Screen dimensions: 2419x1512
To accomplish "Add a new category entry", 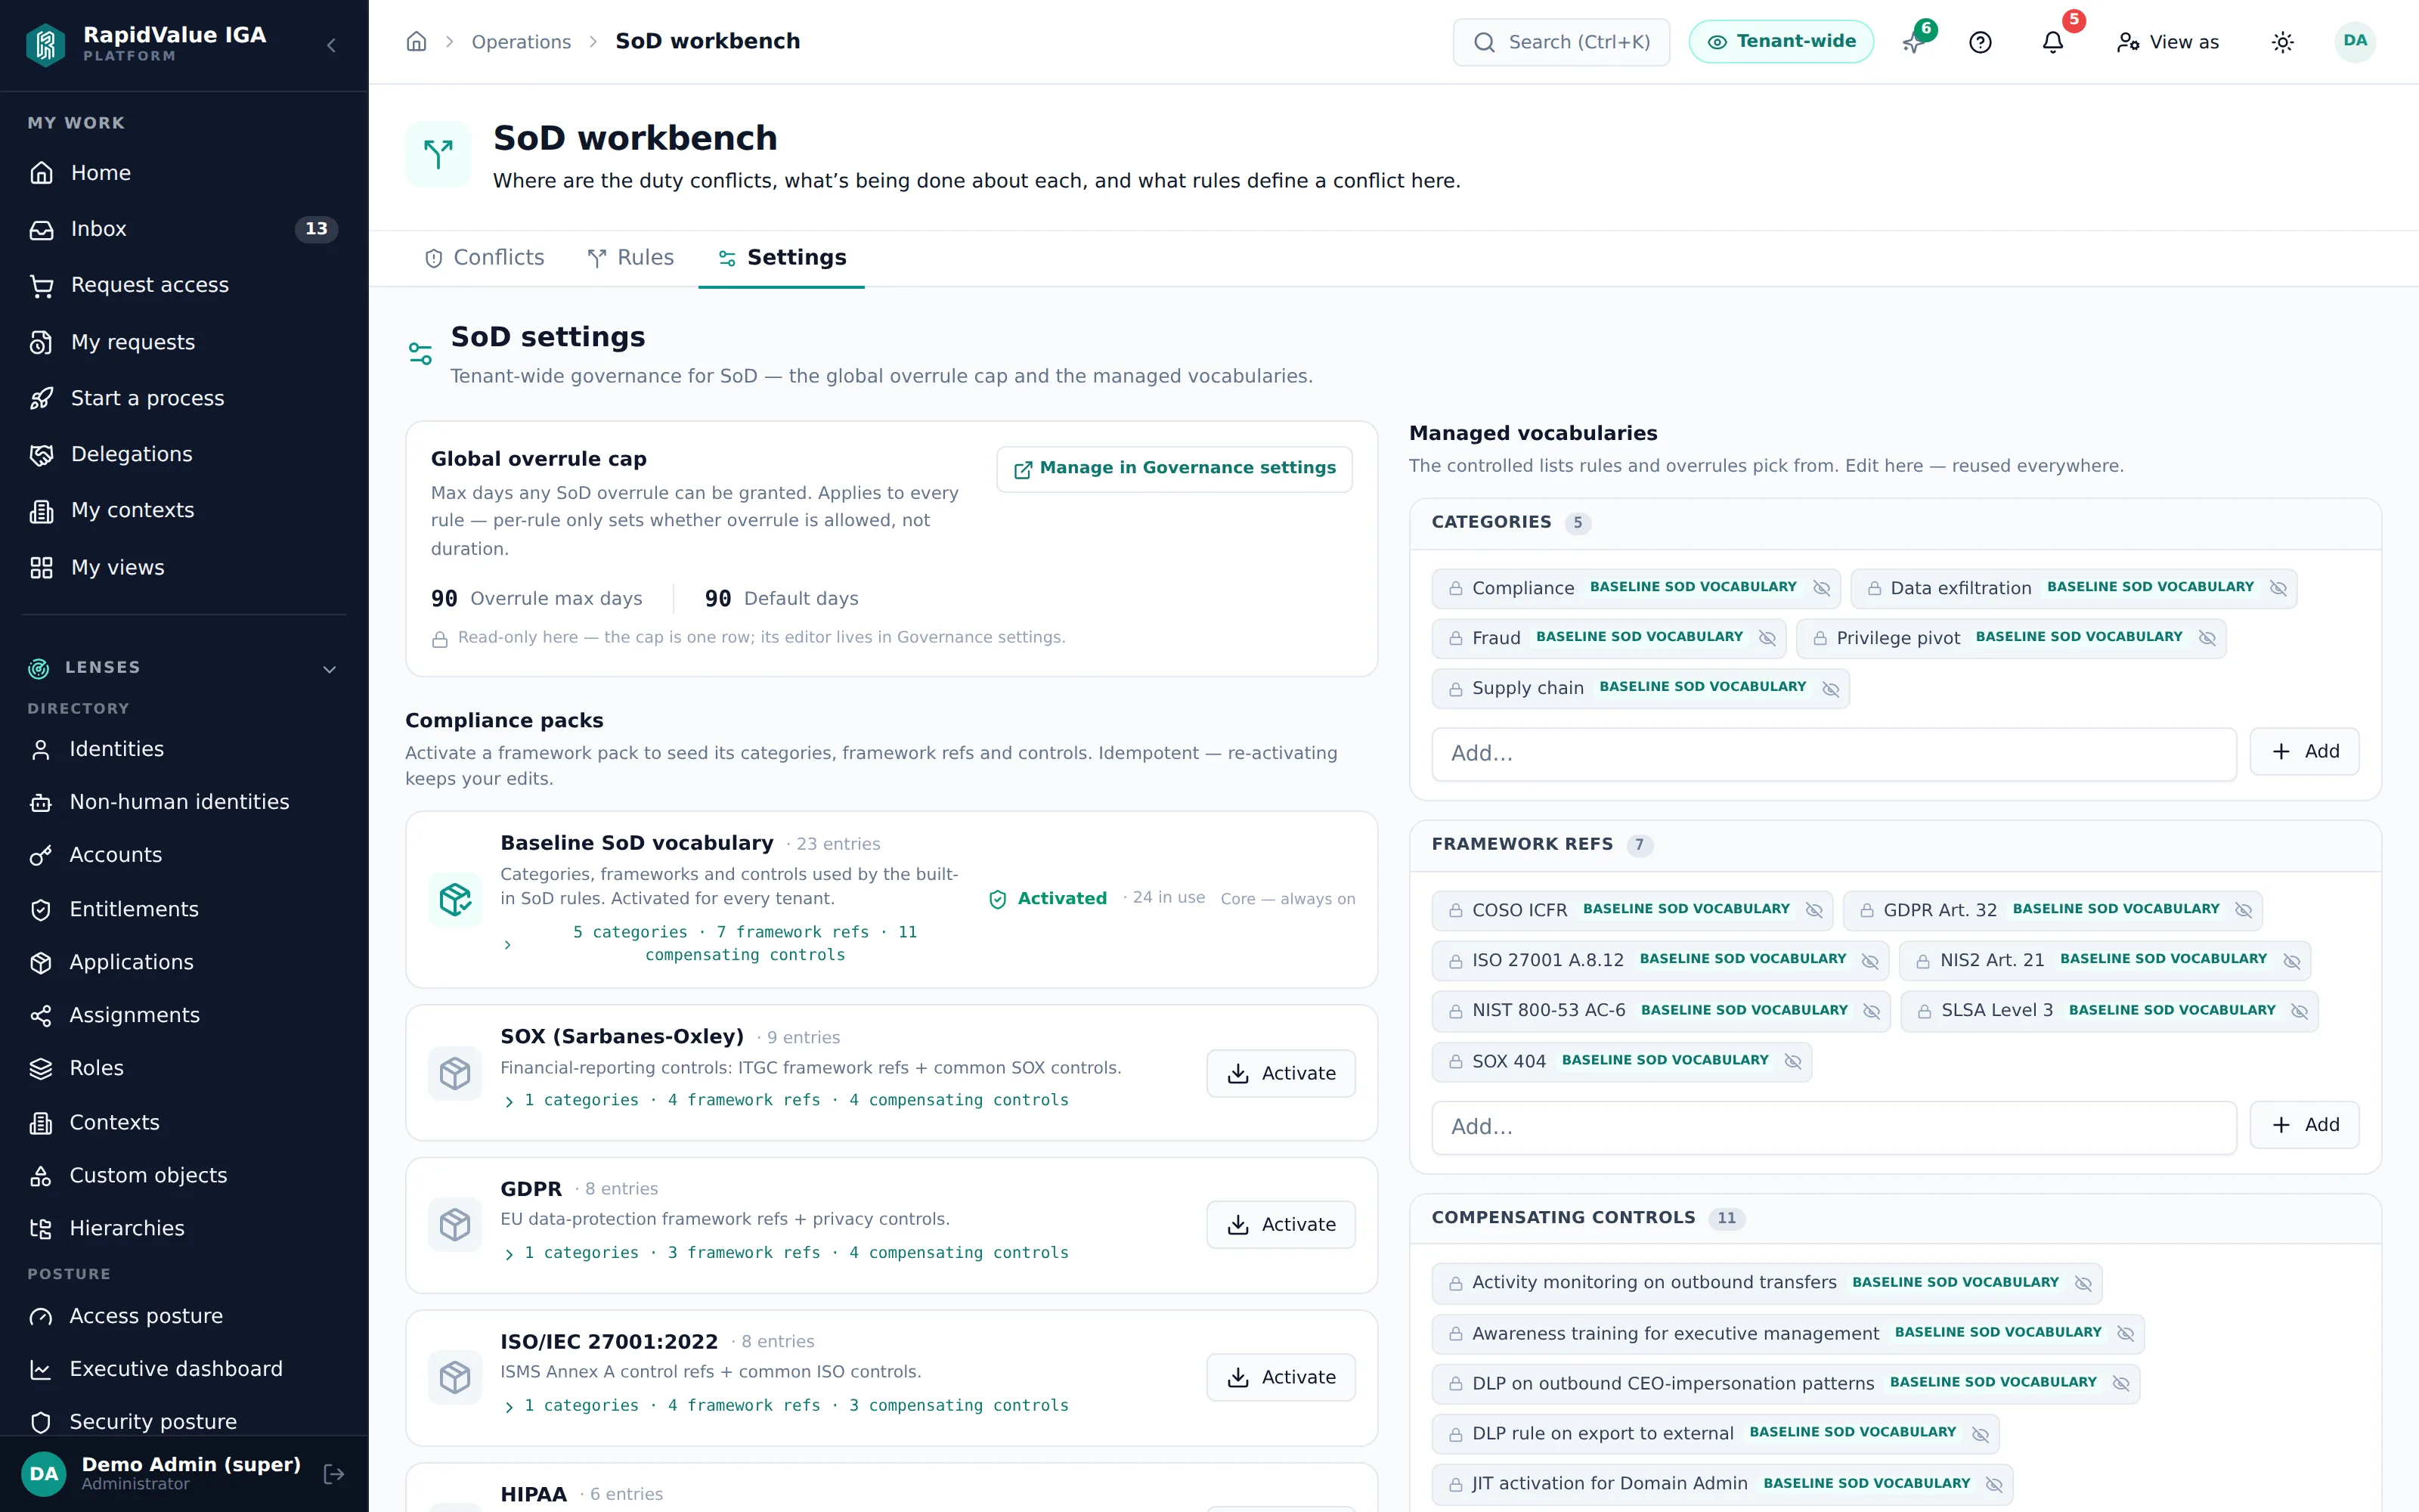I will [2304, 751].
